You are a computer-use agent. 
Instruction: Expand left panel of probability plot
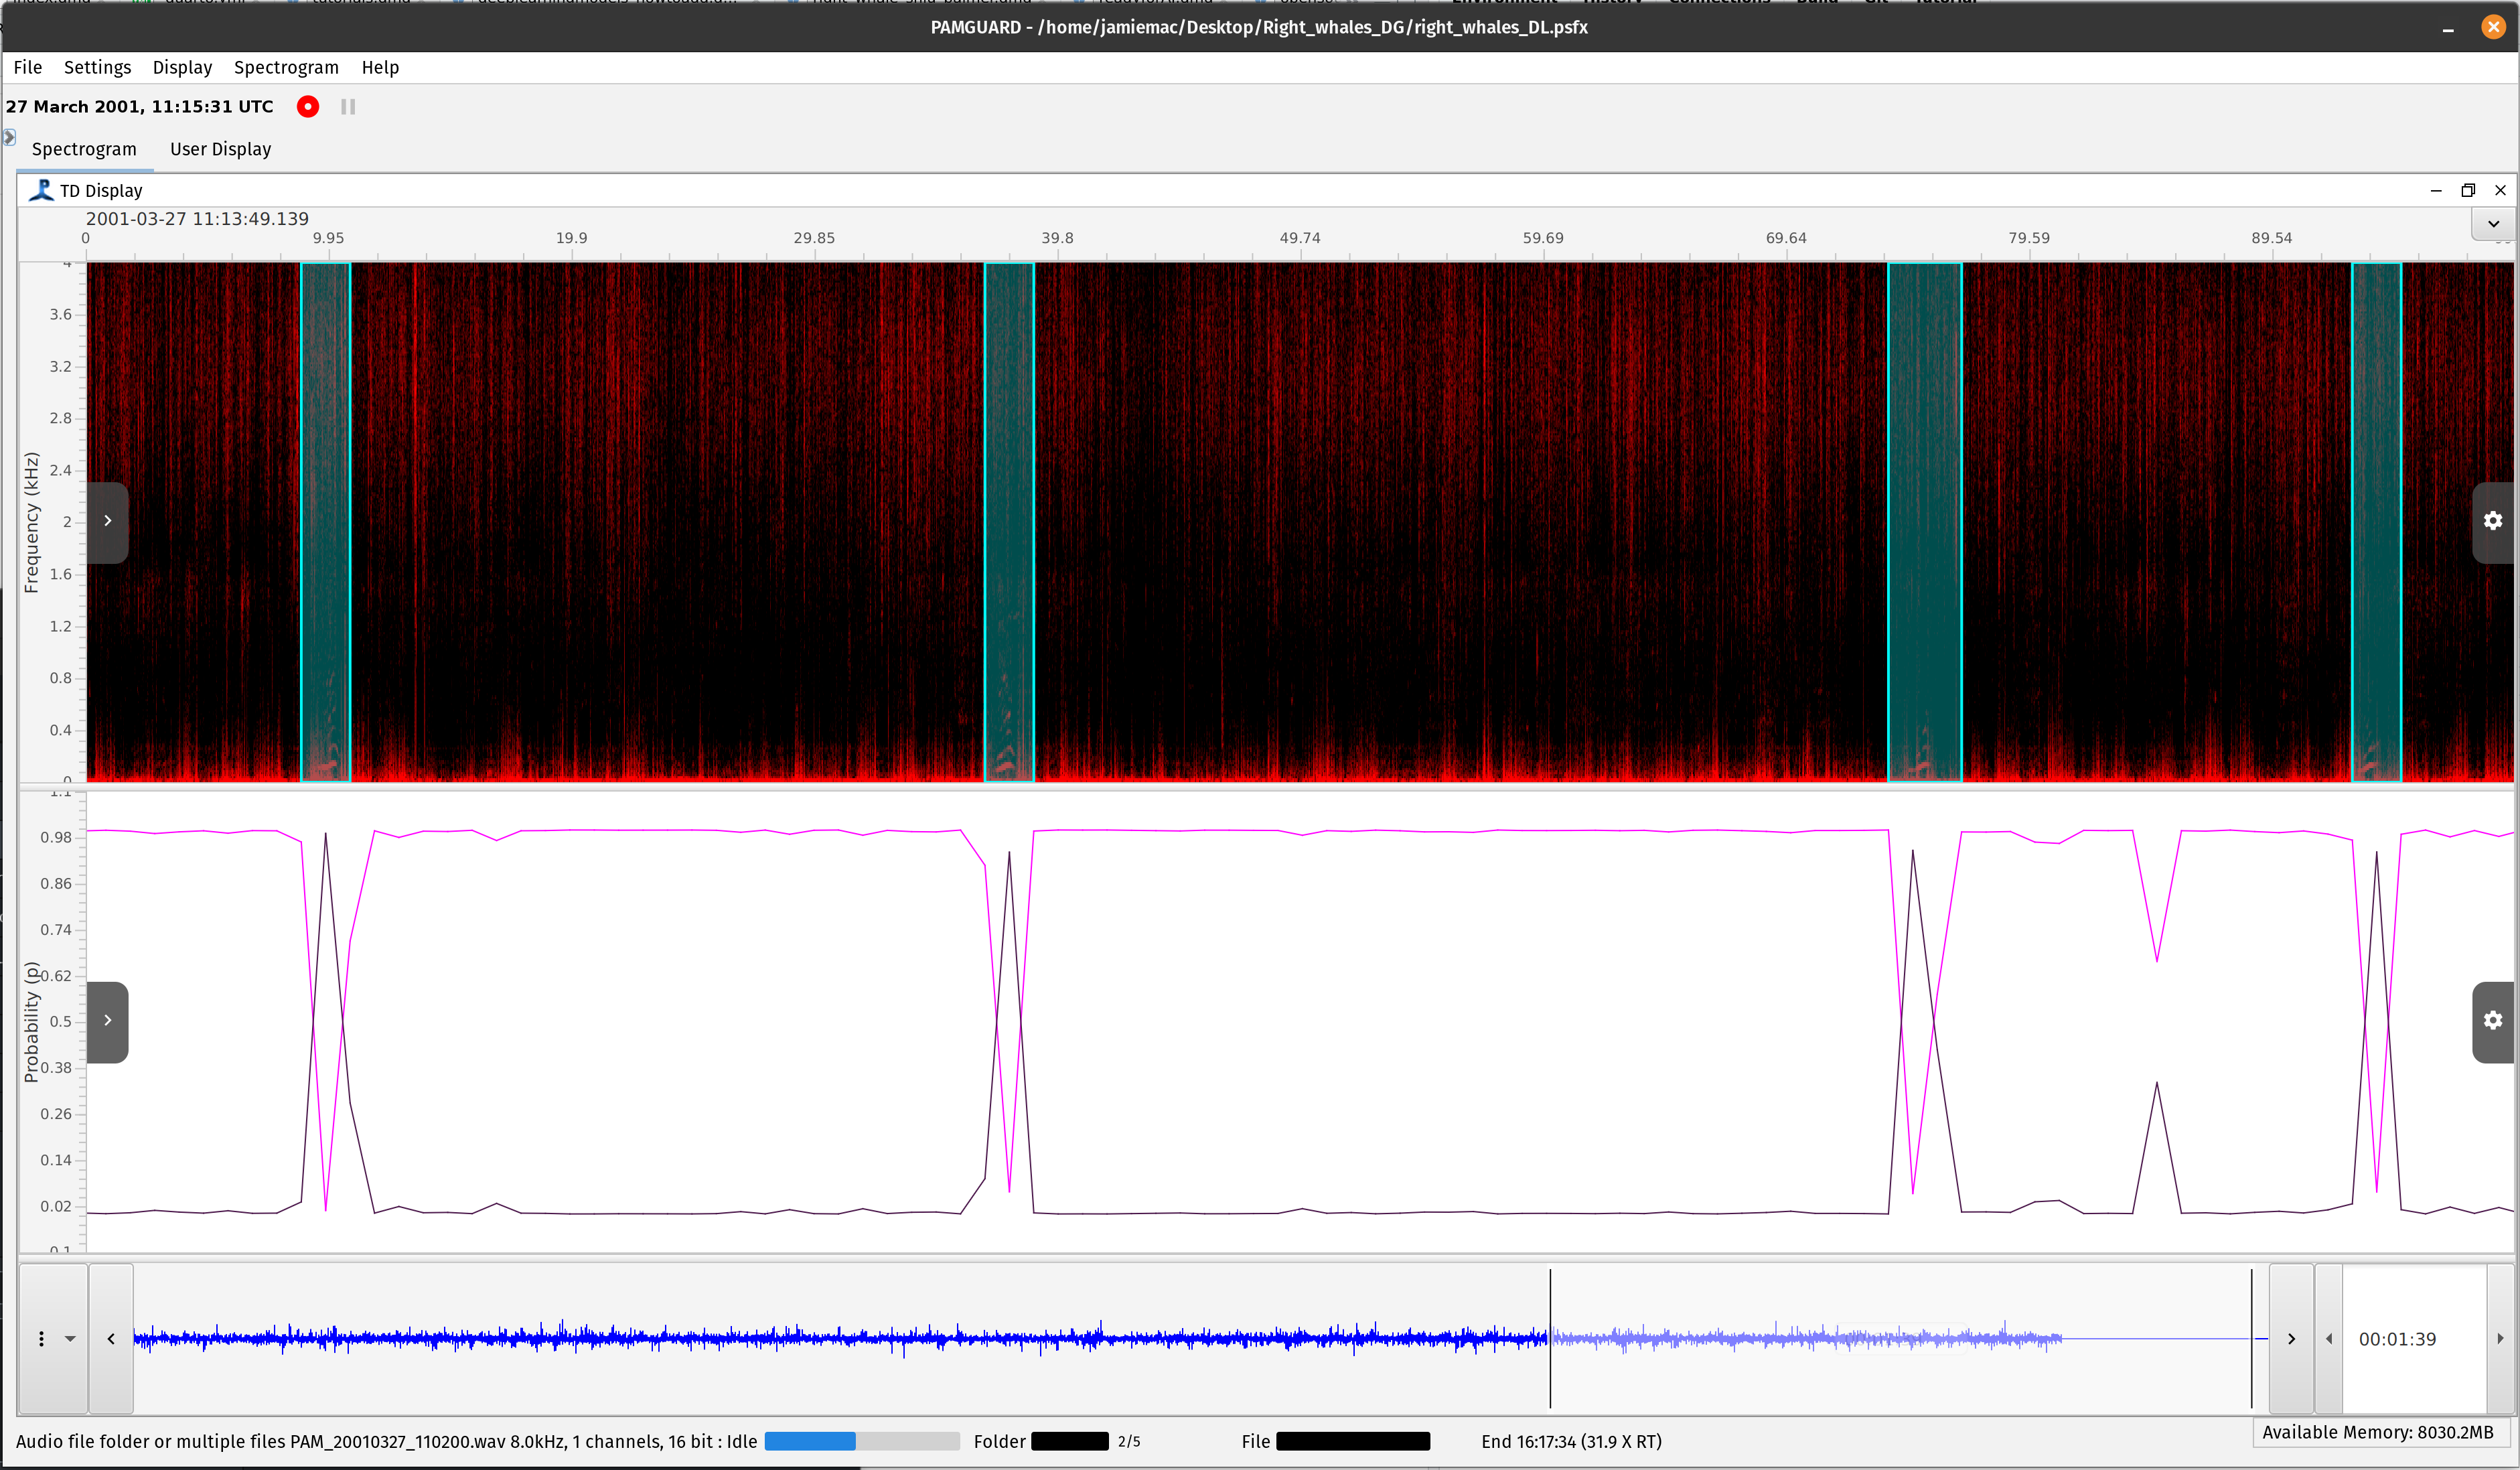108,1020
